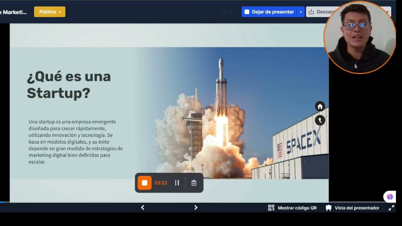402x226 pixels.
Task: Open the QR code icon
Action: point(271,208)
